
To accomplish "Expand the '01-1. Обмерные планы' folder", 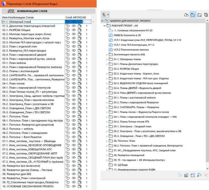I will [107, 59].
